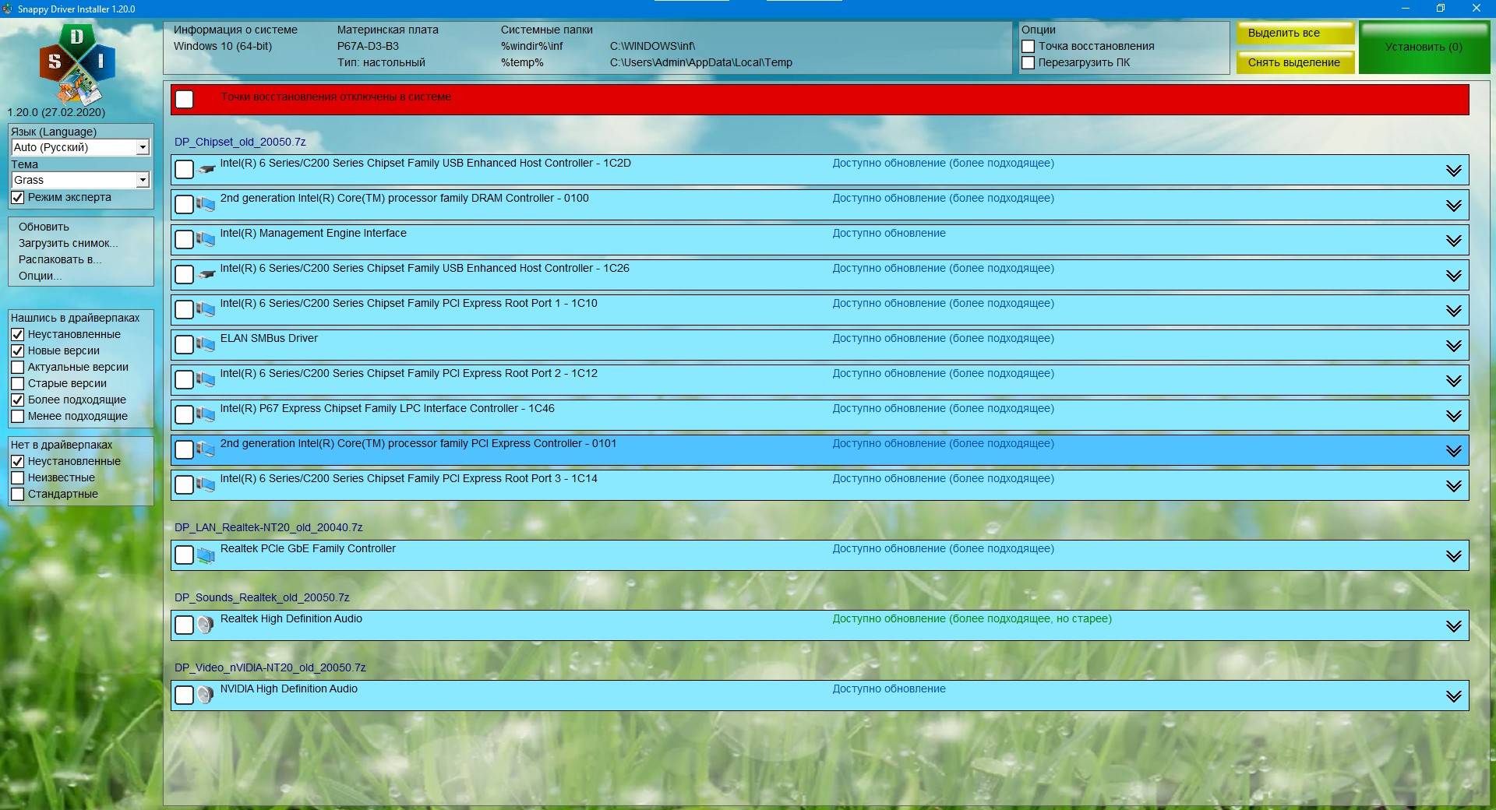This screenshot has height=810, width=1496.
Task: Select Intel Management Engine Interface checkbox
Action: (x=185, y=239)
